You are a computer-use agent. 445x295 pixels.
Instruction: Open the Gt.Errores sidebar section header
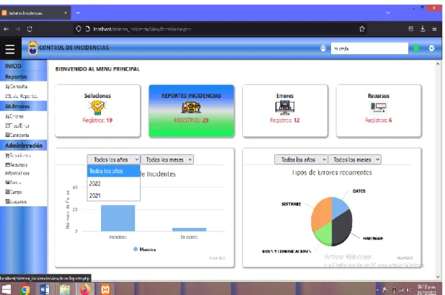[17, 107]
